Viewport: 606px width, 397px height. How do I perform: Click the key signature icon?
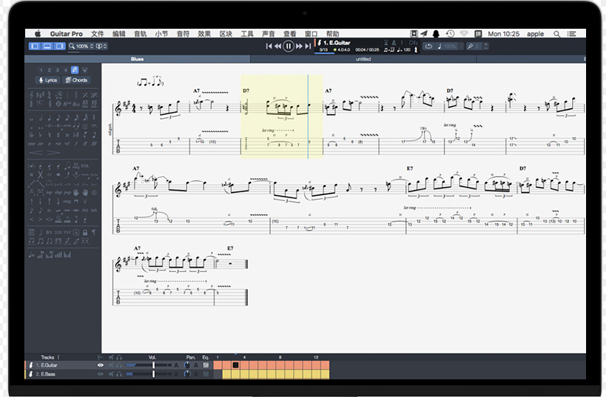(x=40, y=95)
